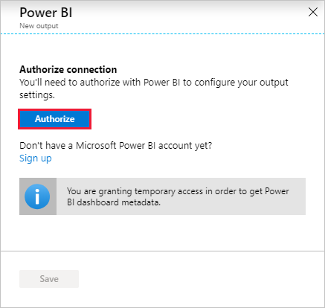Click the New output subtitle
The height and width of the screenshot is (308, 325).
[x=39, y=26]
